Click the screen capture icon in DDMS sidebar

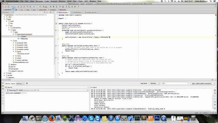[x=3, y=83]
